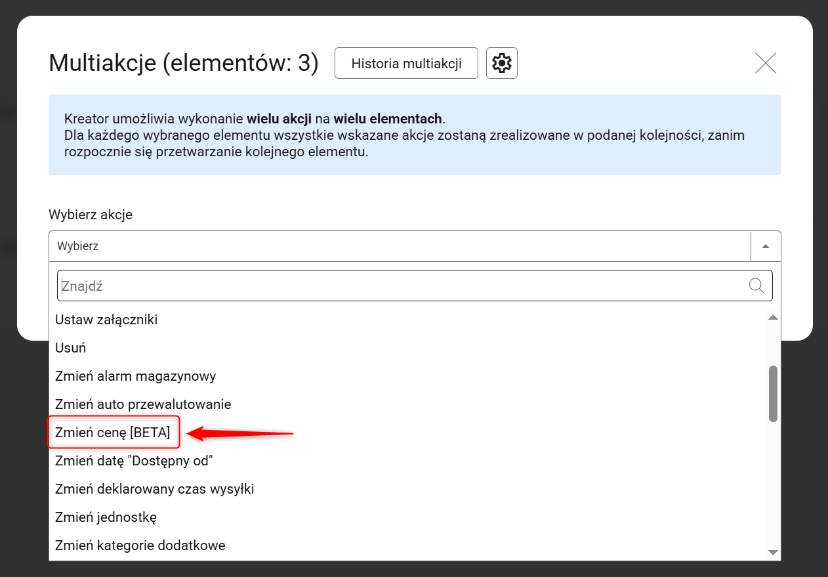The width and height of the screenshot is (828, 577).
Task: Open Historia multiakcji
Action: point(406,63)
